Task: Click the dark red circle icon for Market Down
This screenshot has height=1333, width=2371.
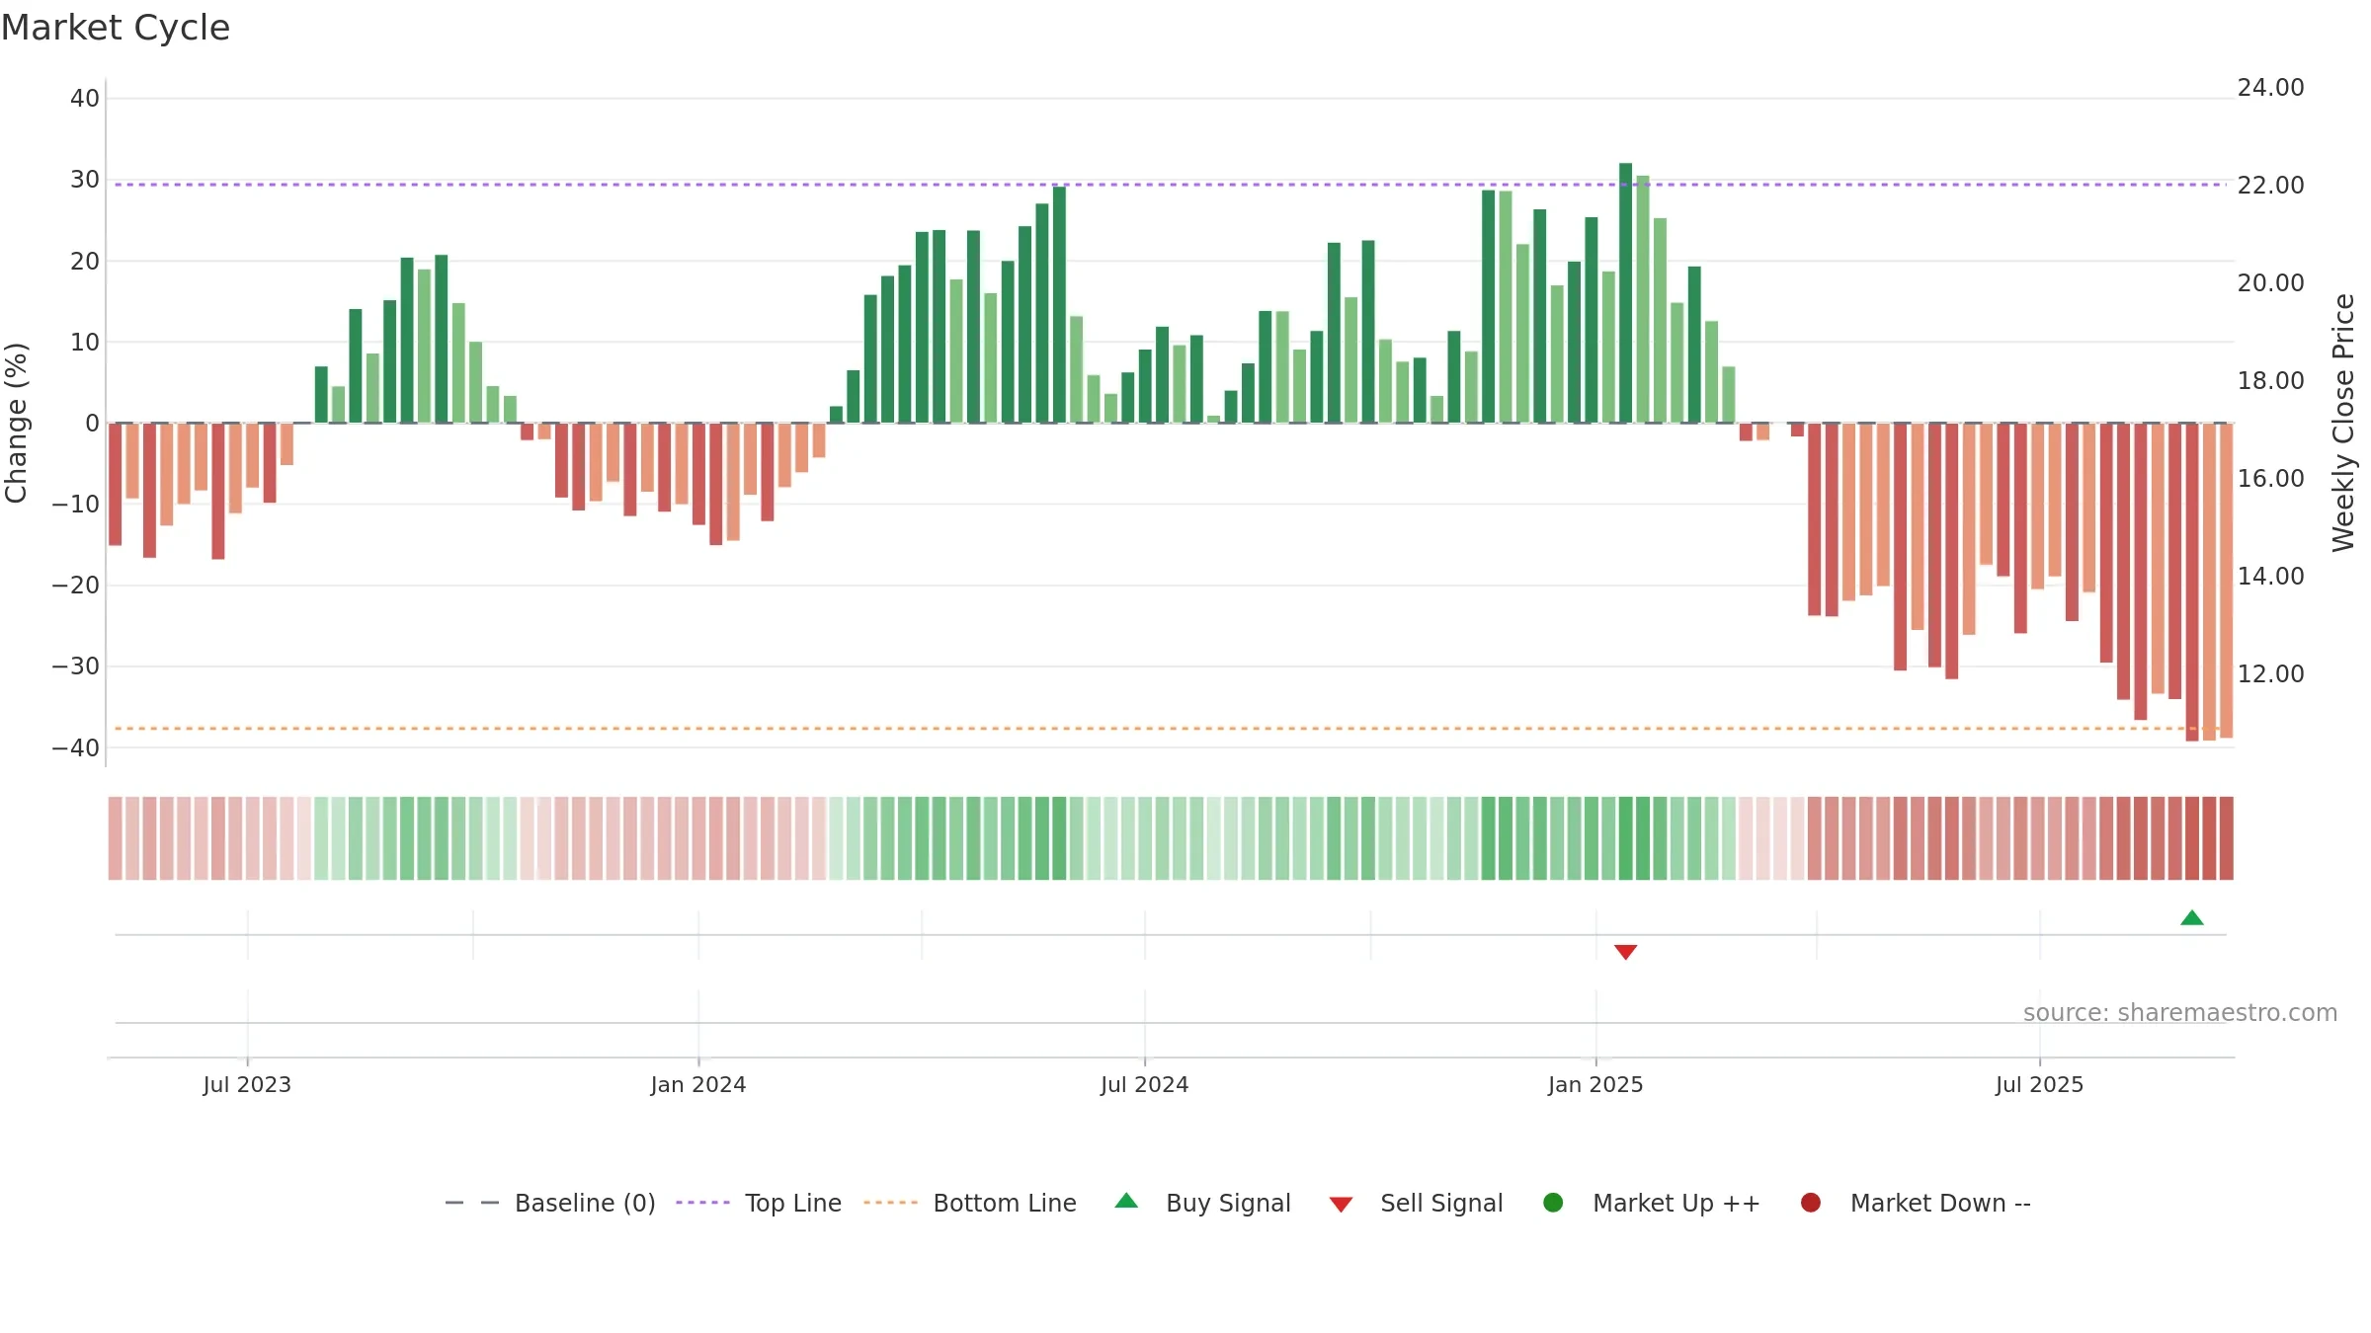Action: 1811,1203
